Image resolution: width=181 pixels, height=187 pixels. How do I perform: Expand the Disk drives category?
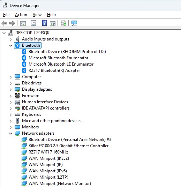coord(11,83)
